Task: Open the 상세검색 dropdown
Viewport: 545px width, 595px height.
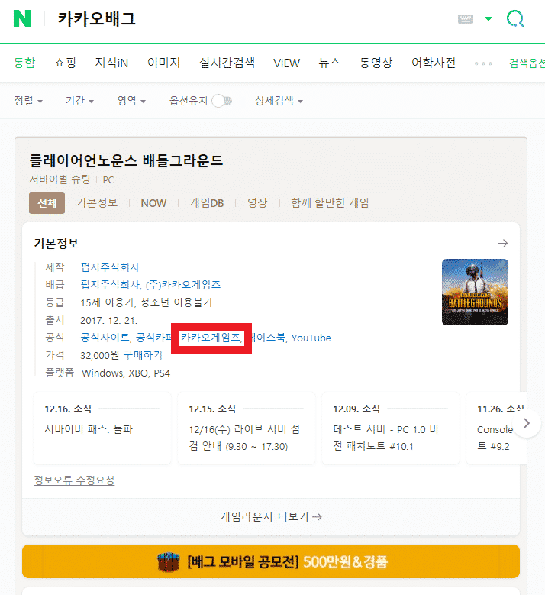Action: (x=279, y=101)
